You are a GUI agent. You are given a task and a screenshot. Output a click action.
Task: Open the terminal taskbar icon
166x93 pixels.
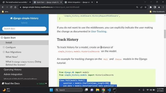[115, 90]
